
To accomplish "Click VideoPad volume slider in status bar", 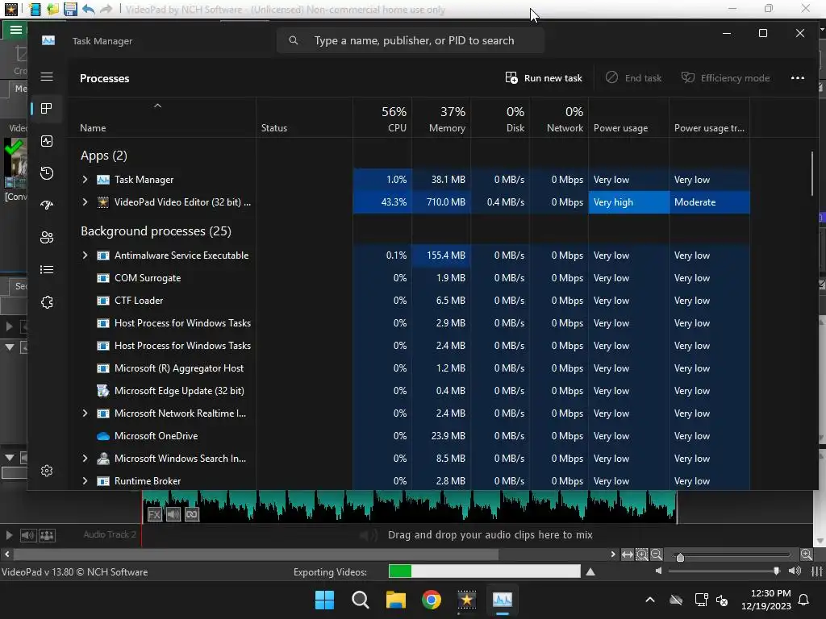I will click(724, 571).
